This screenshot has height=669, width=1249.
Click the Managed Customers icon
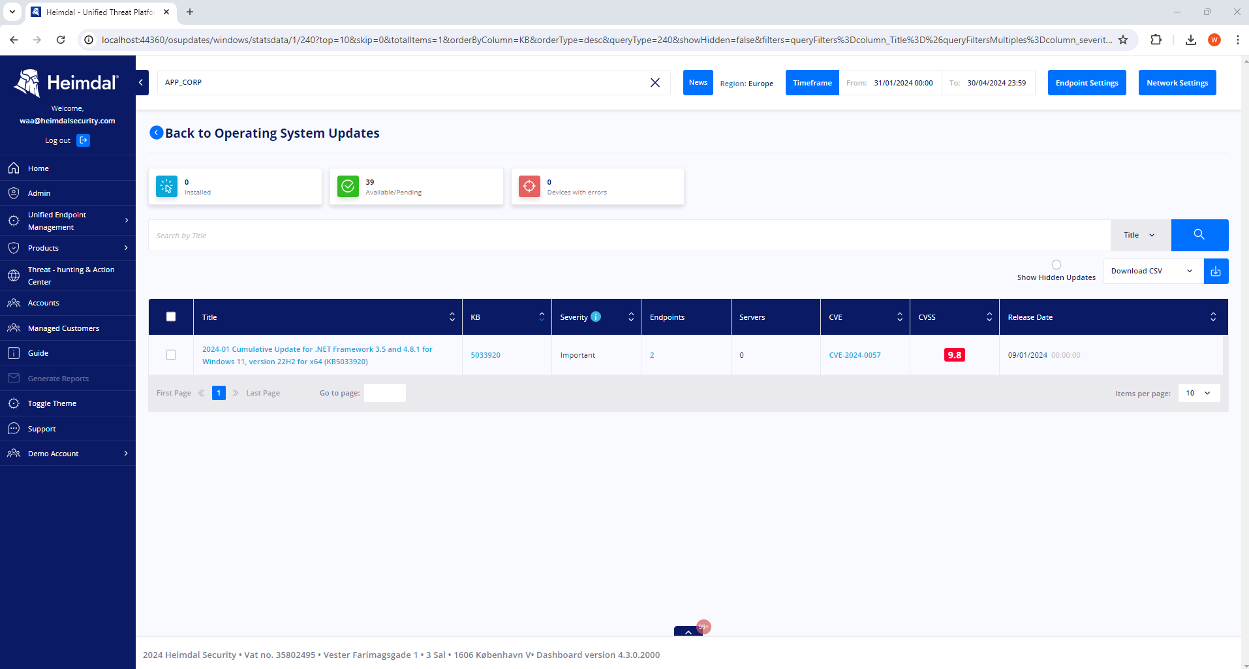click(x=14, y=328)
